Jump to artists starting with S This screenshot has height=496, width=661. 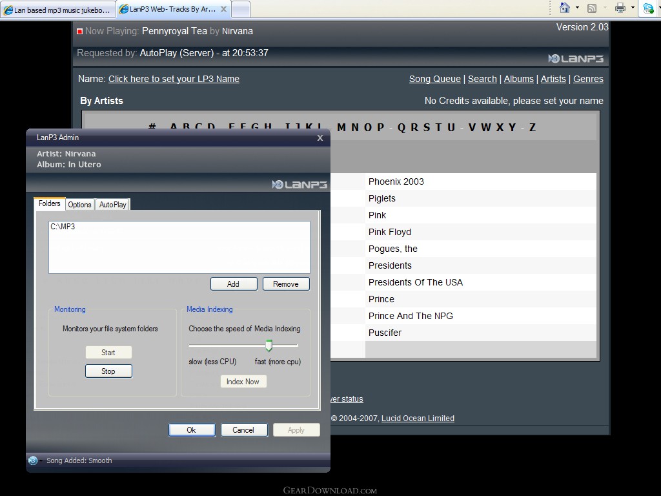pos(427,127)
